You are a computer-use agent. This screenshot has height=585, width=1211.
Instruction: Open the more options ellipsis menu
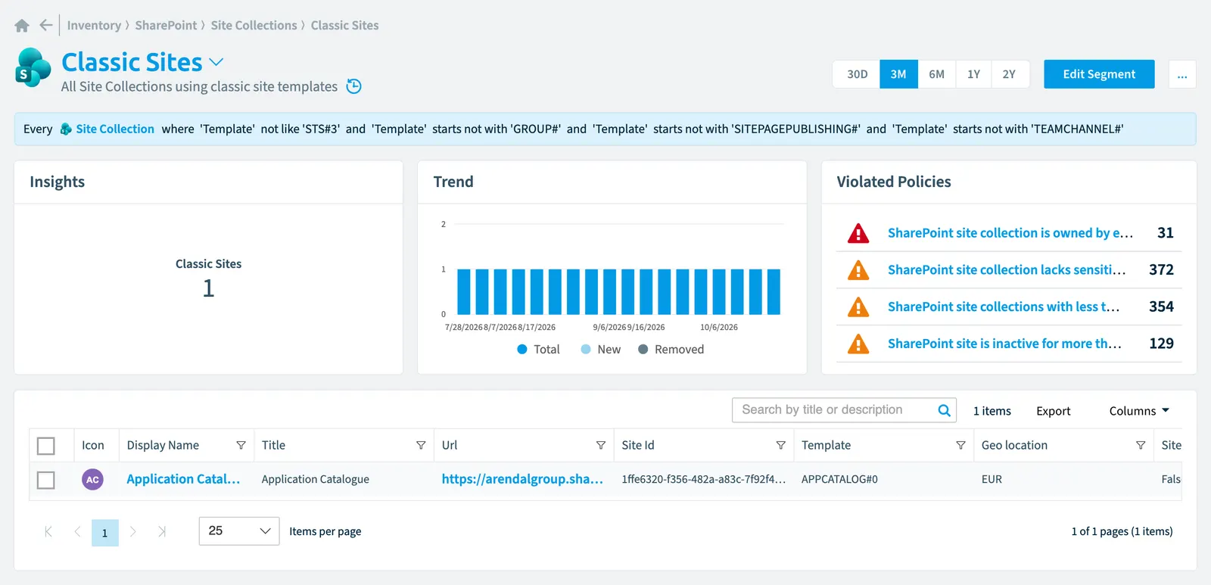click(1182, 74)
